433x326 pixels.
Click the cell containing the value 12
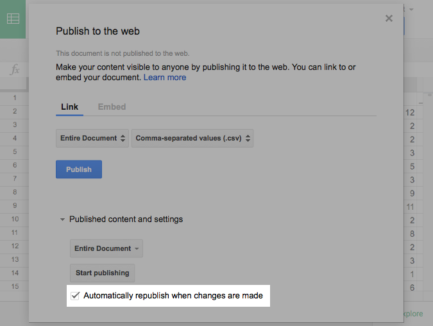pyautogui.click(x=411, y=112)
